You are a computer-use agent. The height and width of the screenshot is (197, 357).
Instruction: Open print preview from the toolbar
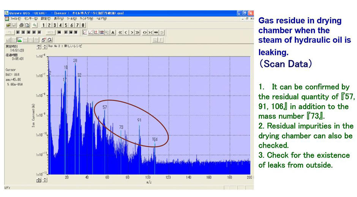tap(27, 25)
